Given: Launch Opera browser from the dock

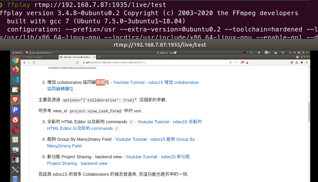Looking at the screenshot, I should point(15,129).
